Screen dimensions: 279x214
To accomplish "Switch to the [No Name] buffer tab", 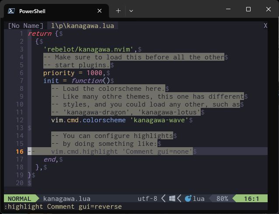I will [x=26, y=26].
